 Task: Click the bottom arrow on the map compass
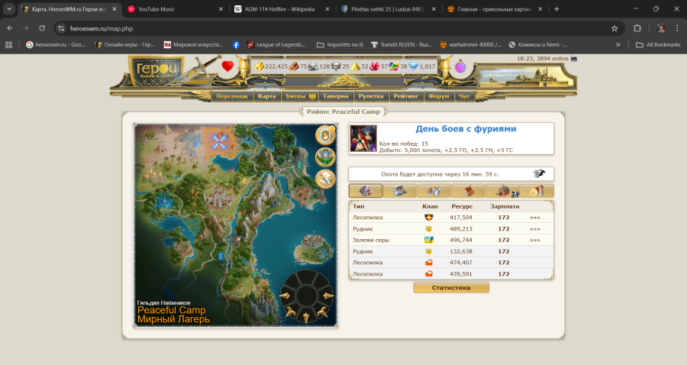click(x=306, y=317)
